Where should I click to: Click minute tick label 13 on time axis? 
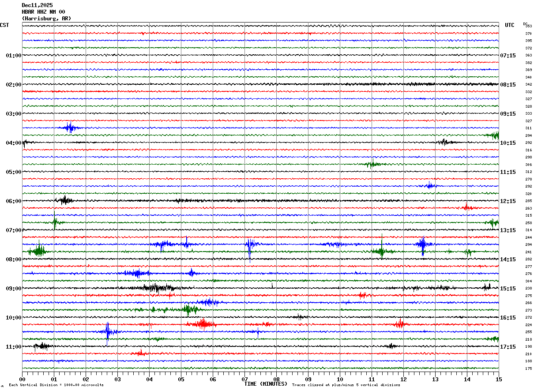tap(435, 380)
